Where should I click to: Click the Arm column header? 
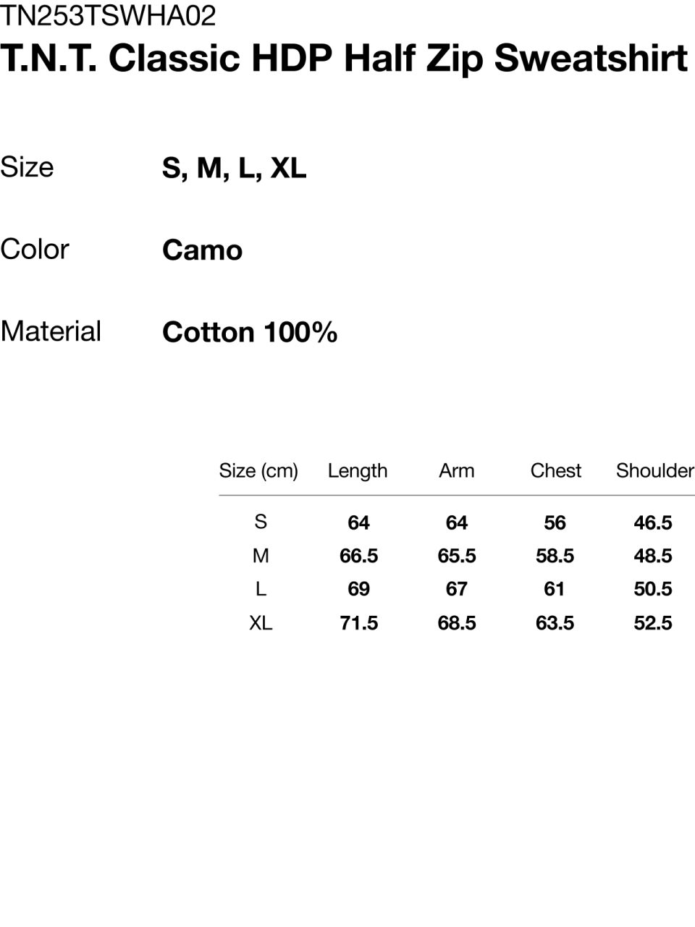click(457, 471)
